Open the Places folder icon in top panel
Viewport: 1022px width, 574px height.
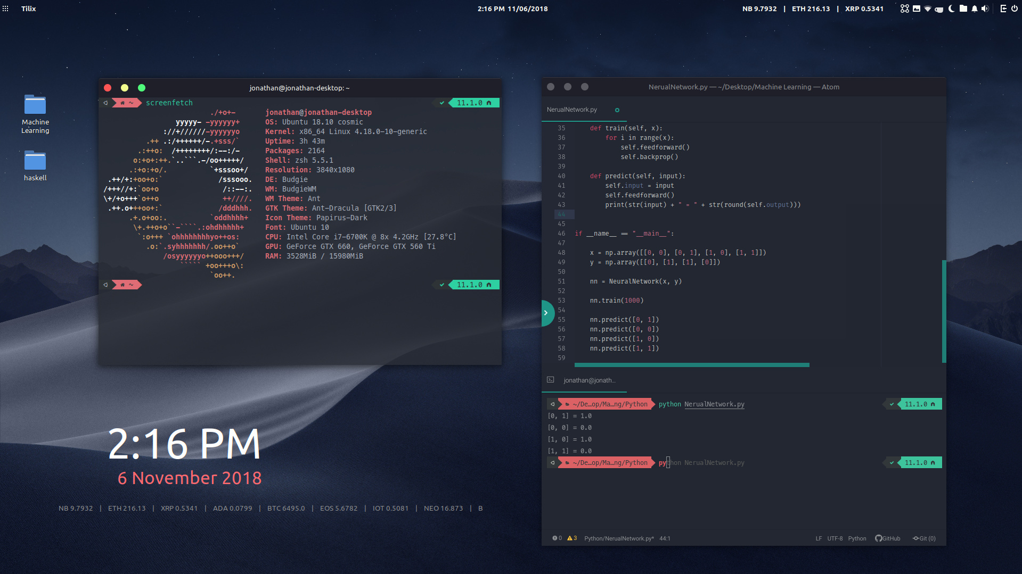tap(963, 9)
